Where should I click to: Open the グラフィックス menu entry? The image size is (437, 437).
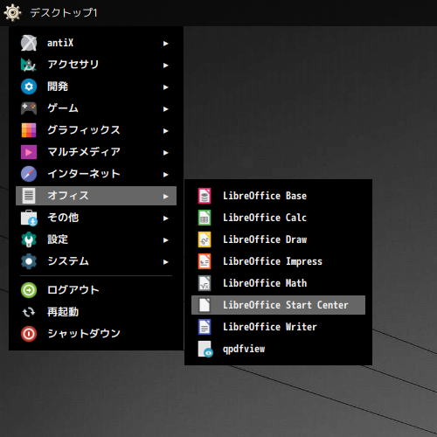(96, 130)
